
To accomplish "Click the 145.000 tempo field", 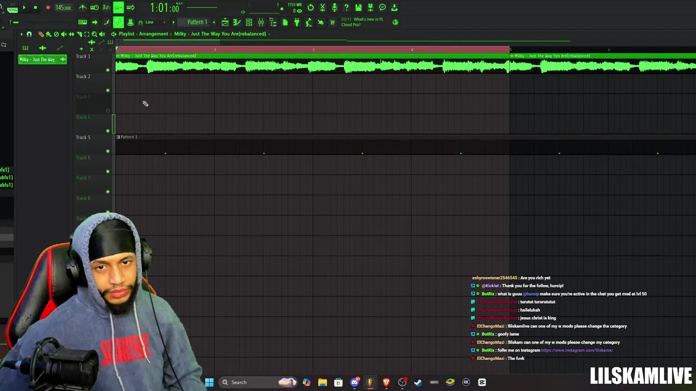I will (63, 8).
